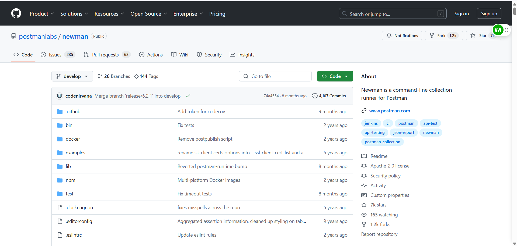Open the Wiki tab

tap(180, 55)
